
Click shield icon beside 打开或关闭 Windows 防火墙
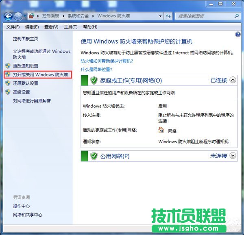8,74
